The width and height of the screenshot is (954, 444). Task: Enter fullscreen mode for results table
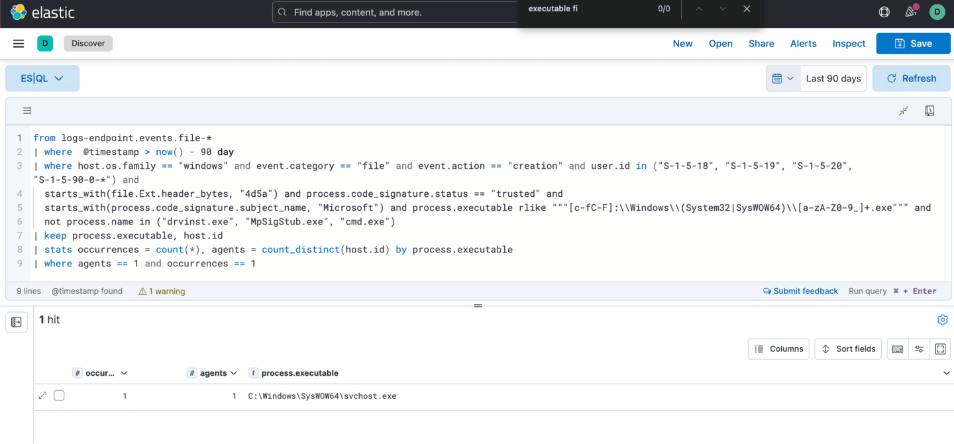(940, 349)
